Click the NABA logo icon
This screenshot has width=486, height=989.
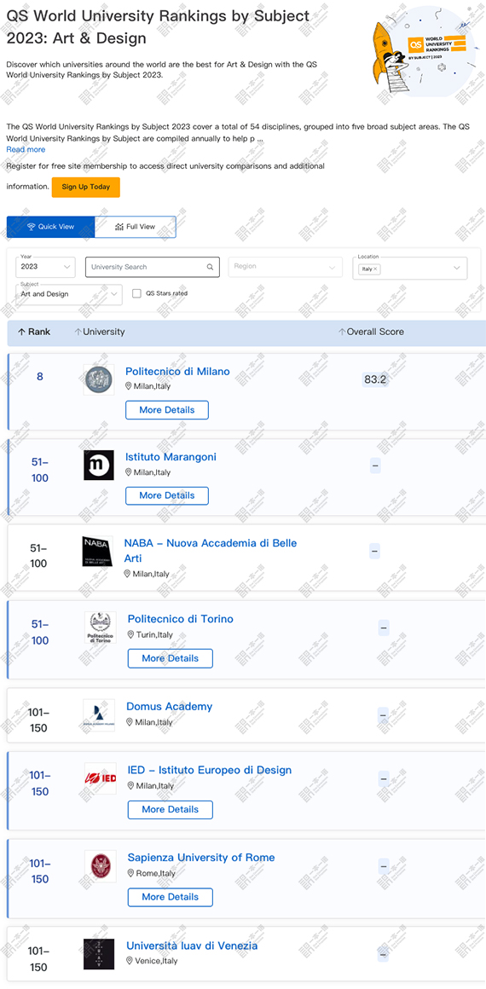(x=97, y=552)
